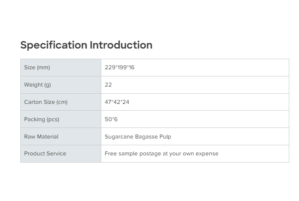The image size is (299, 201).
Task: Click the Sugarcane Bagasse Pulp value
Action: (x=138, y=137)
